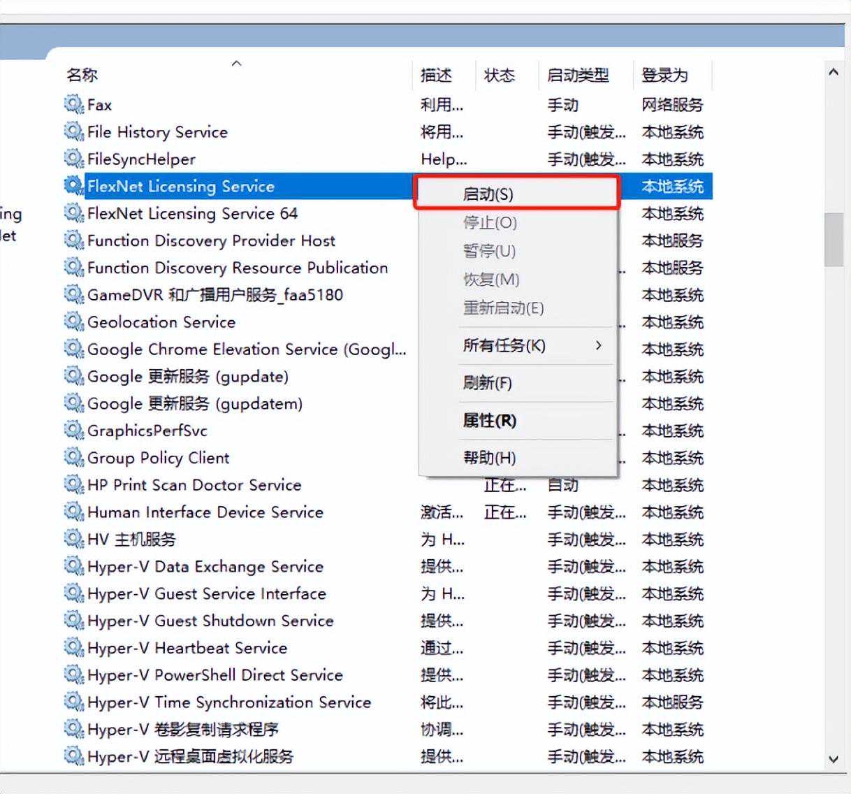Sort by the 名称 column header
851x794 pixels.
click(x=82, y=75)
